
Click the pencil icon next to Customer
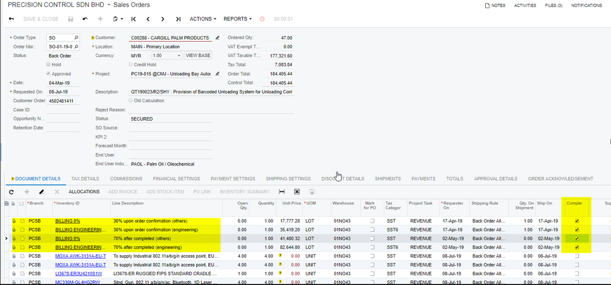(218, 38)
